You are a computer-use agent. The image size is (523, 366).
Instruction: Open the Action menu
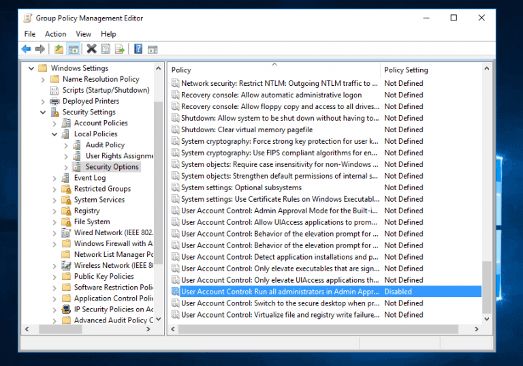click(55, 34)
